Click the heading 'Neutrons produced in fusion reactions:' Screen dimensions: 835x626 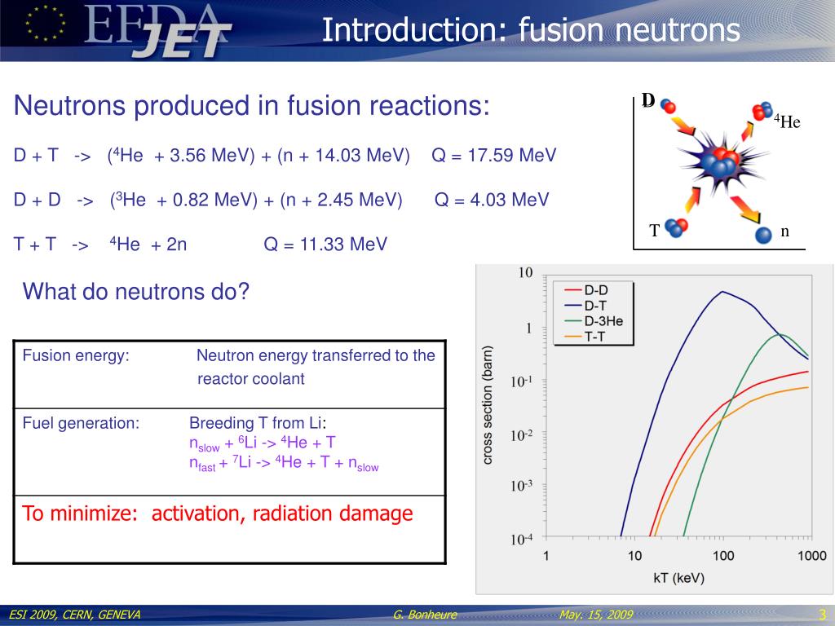coord(251,105)
